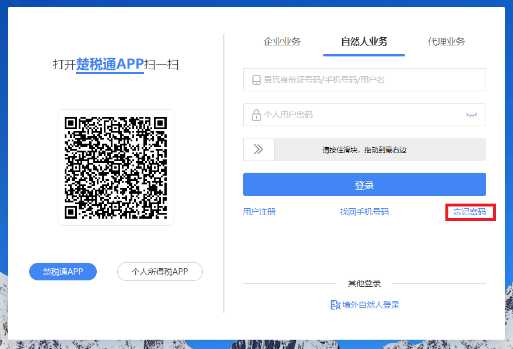Open the 忘记密码 link

pos(469,212)
